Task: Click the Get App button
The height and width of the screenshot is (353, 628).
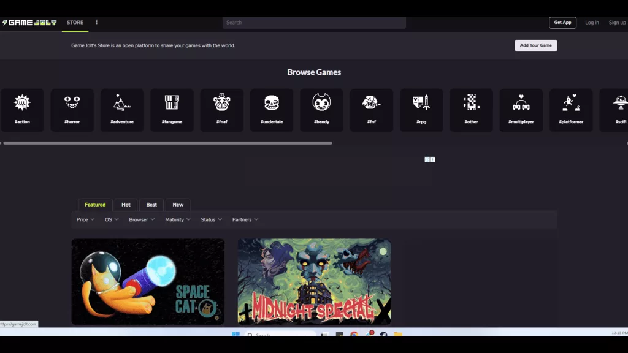Action: coord(562,23)
